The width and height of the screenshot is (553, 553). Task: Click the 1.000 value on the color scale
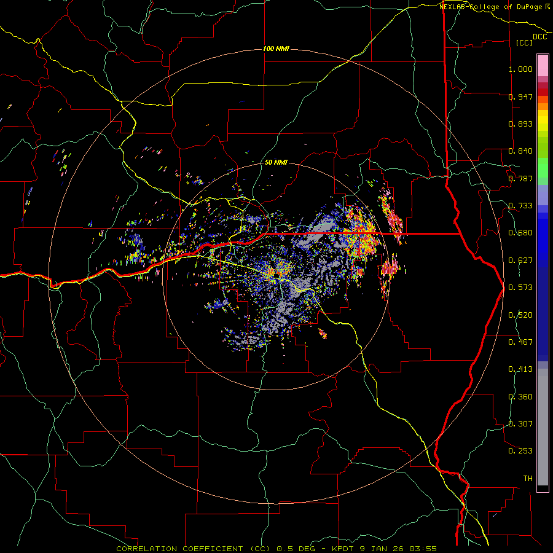pos(520,69)
